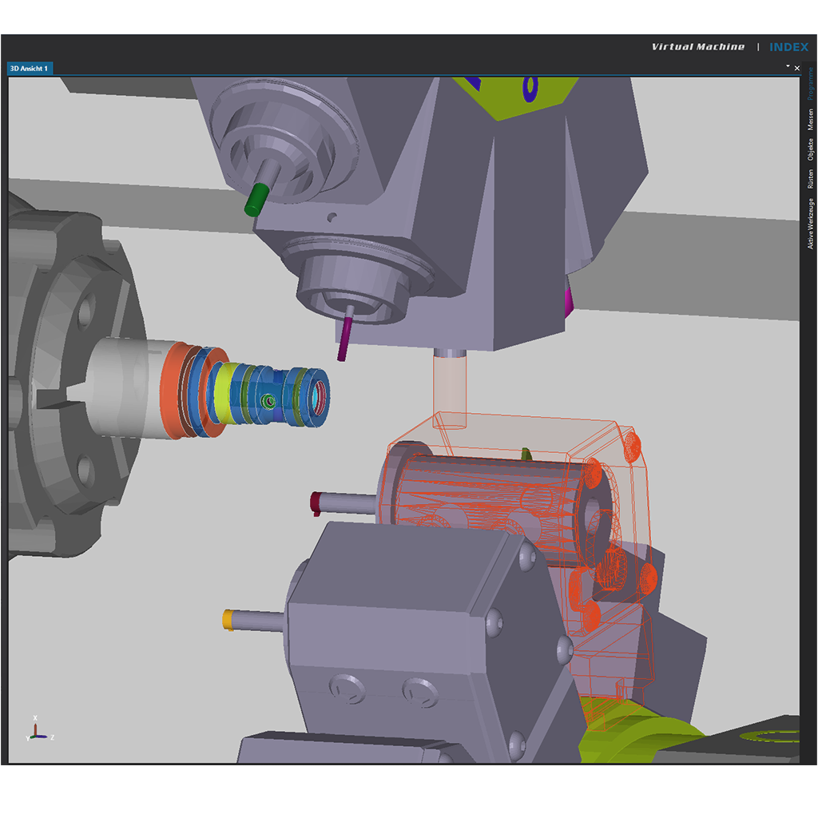
Task: Open the Programme side panel tab
Action: click(x=810, y=83)
